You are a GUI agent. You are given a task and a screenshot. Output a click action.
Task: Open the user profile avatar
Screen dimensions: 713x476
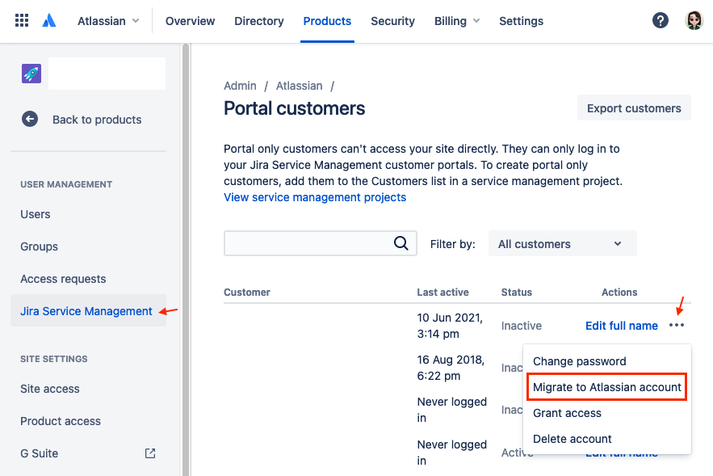click(694, 20)
